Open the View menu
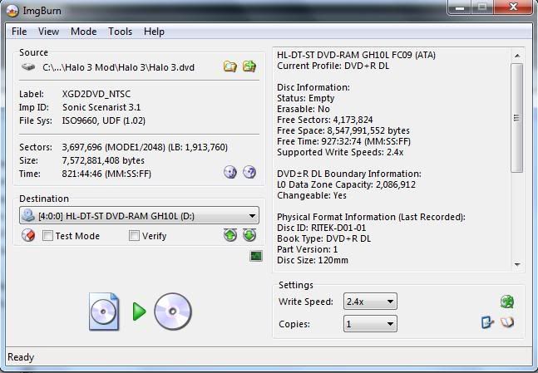Image resolution: width=538 pixels, height=373 pixels. [x=48, y=32]
